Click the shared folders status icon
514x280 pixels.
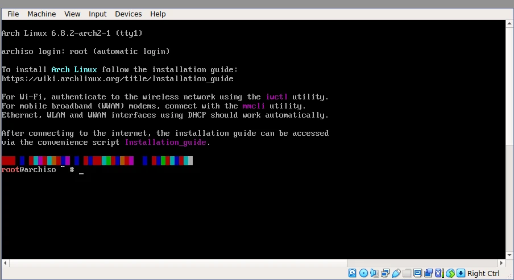(407, 274)
